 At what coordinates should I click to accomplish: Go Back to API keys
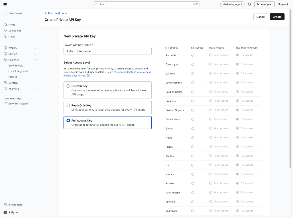coord(56,13)
